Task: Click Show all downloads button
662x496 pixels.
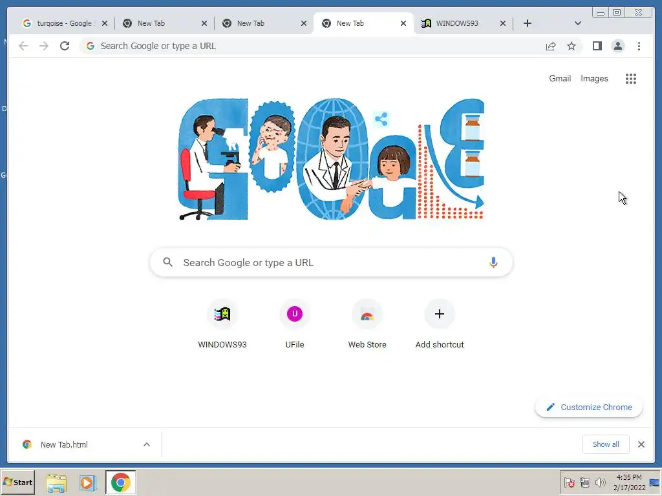Action: [606, 444]
